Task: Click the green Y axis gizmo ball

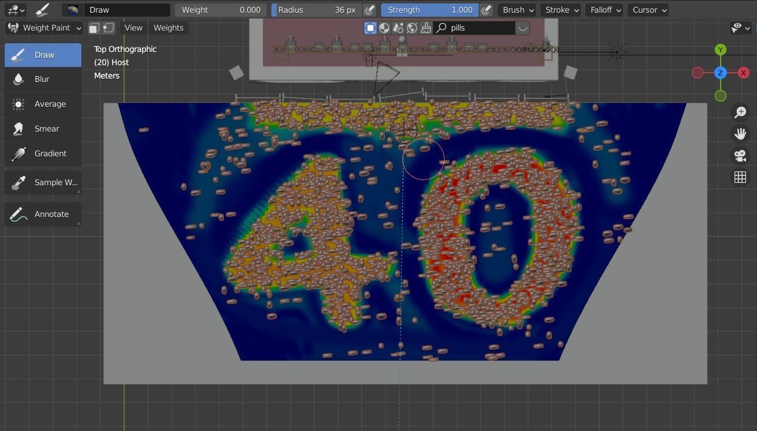Action: [x=721, y=50]
